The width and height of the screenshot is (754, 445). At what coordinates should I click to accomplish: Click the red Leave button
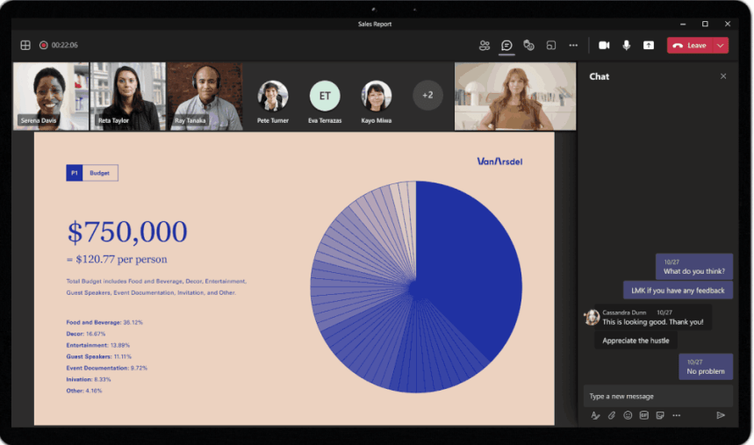[691, 45]
